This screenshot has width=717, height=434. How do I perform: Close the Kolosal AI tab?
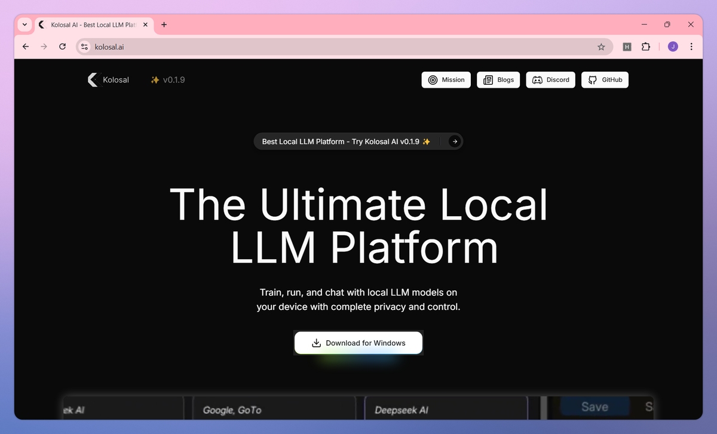[x=145, y=24]
